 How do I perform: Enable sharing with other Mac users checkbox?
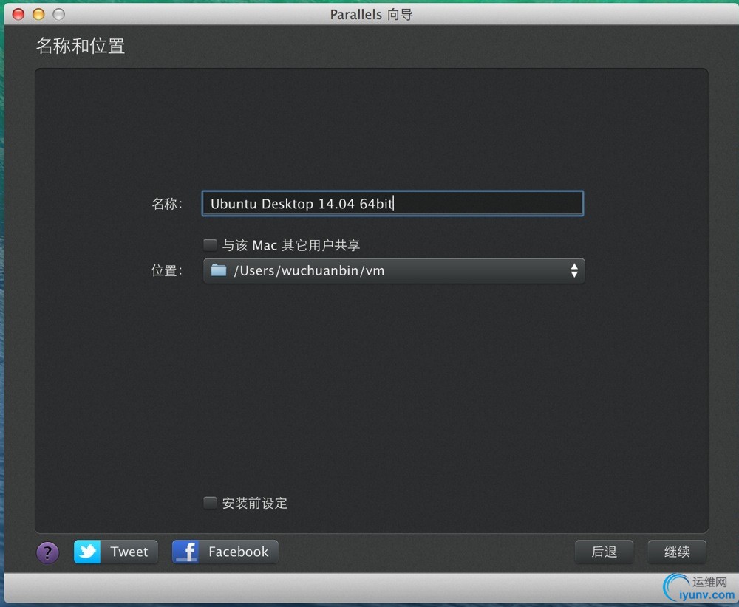pos(210,245)
